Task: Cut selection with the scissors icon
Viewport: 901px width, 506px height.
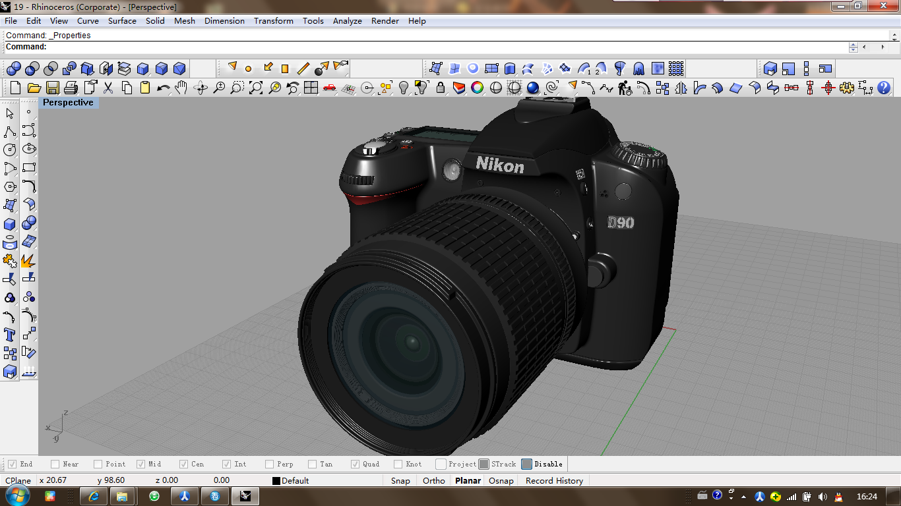Action: (108, 88)
